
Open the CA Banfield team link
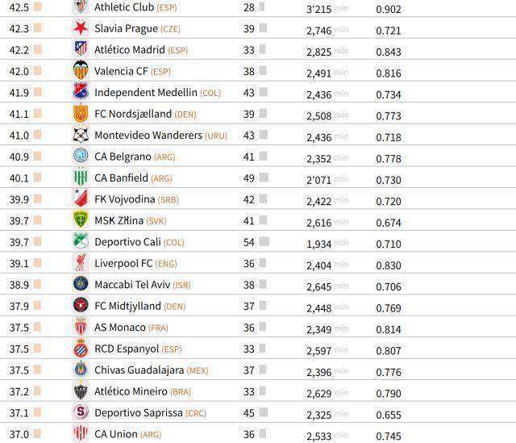(121, 178)
